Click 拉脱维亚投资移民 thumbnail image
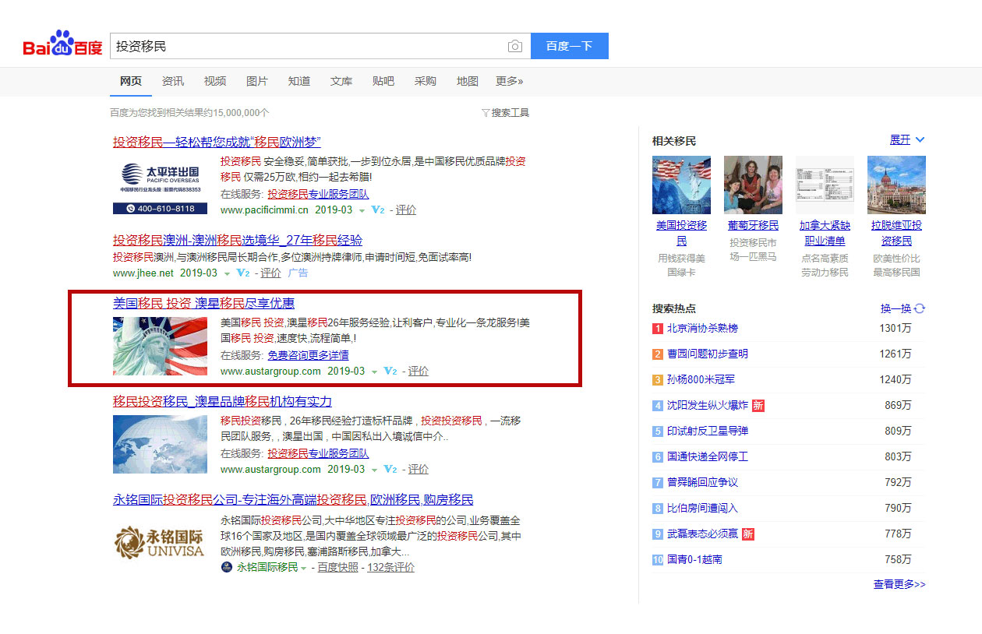Screen dimensions: 982x634 coord(896,185)
